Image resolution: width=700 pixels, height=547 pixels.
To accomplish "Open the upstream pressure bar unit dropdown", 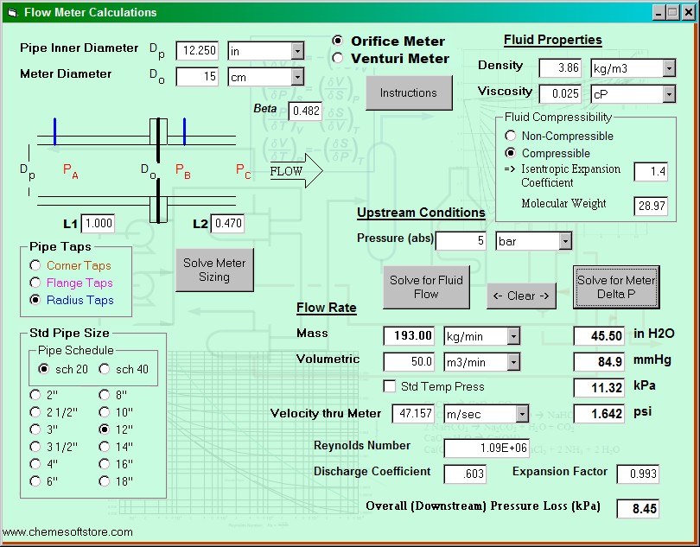I will [564, 241].
